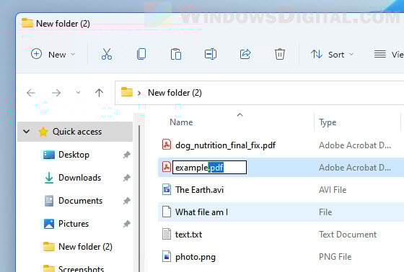Click New folder (2) in address bar
Image resolution: width=404 pixels, height=272 pixels.
175,93
